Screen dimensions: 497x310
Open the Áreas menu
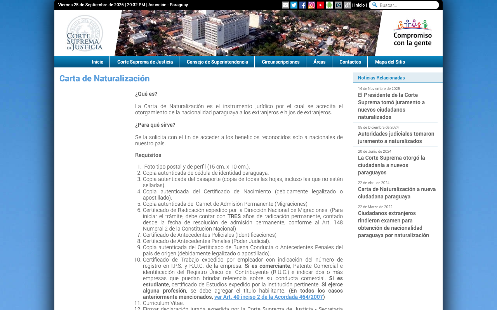320,62
